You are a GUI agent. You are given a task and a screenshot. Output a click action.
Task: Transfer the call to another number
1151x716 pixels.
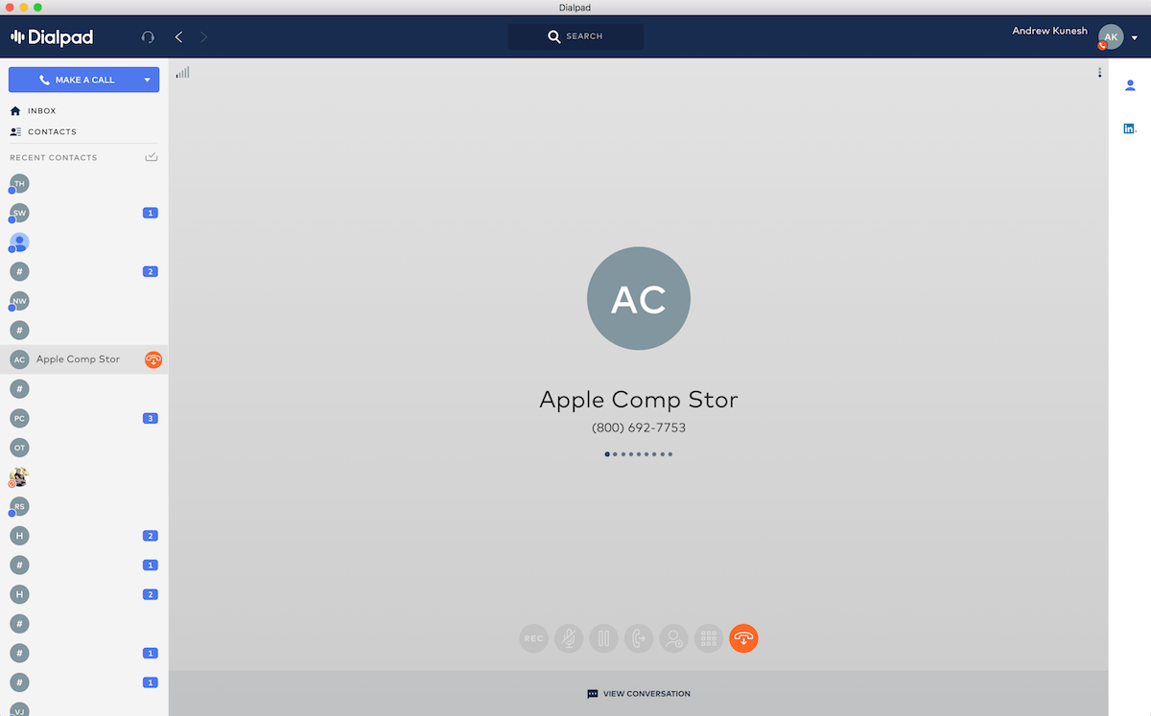coord(639,638)
